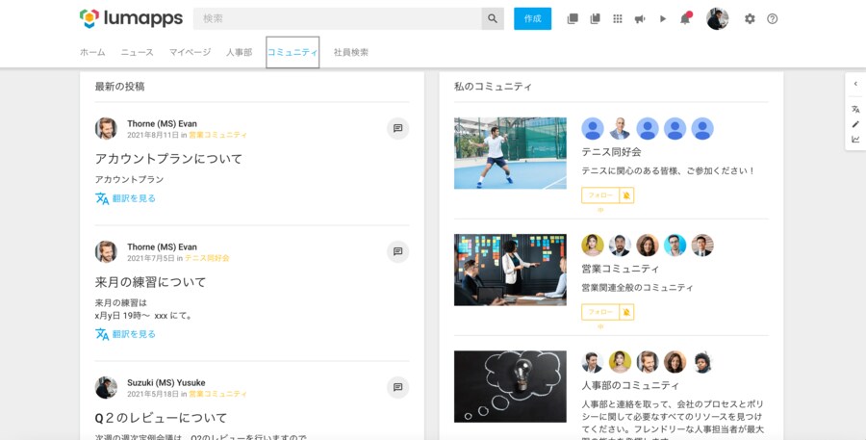Open comments on アカウントプランについて post

(397, 128)
